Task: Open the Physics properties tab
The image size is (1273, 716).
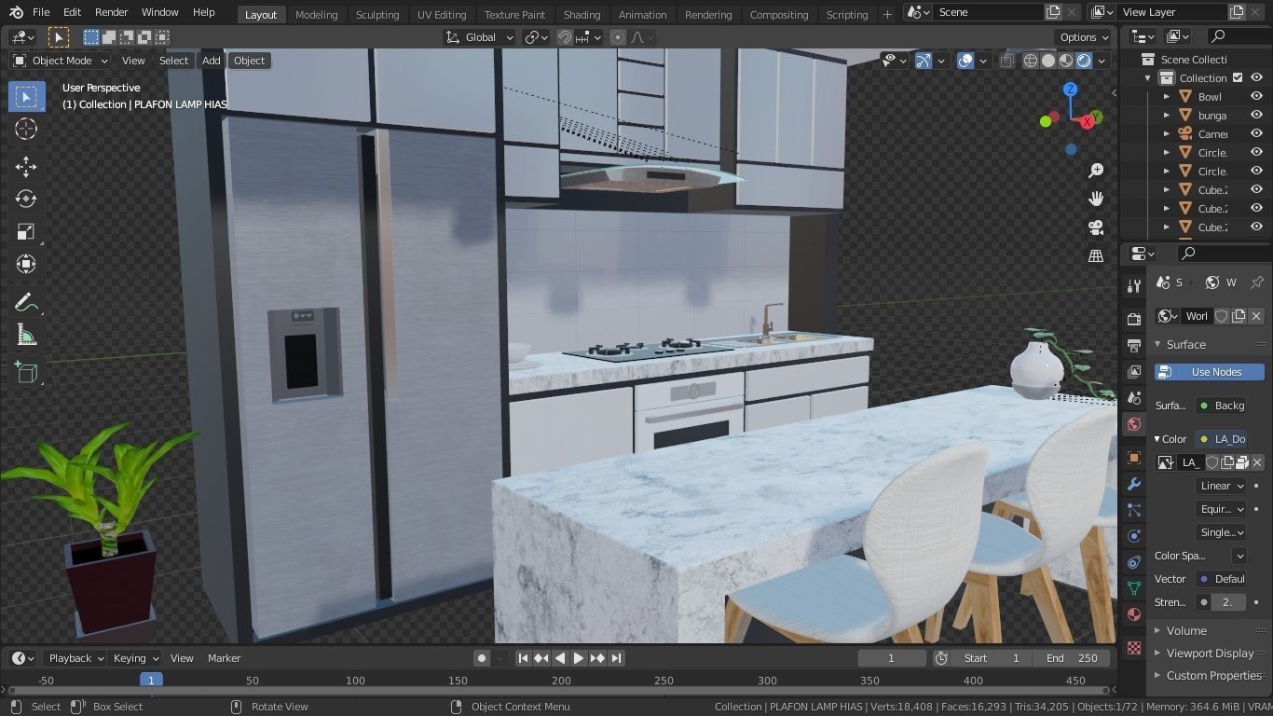Action: tap(1134, 536)
